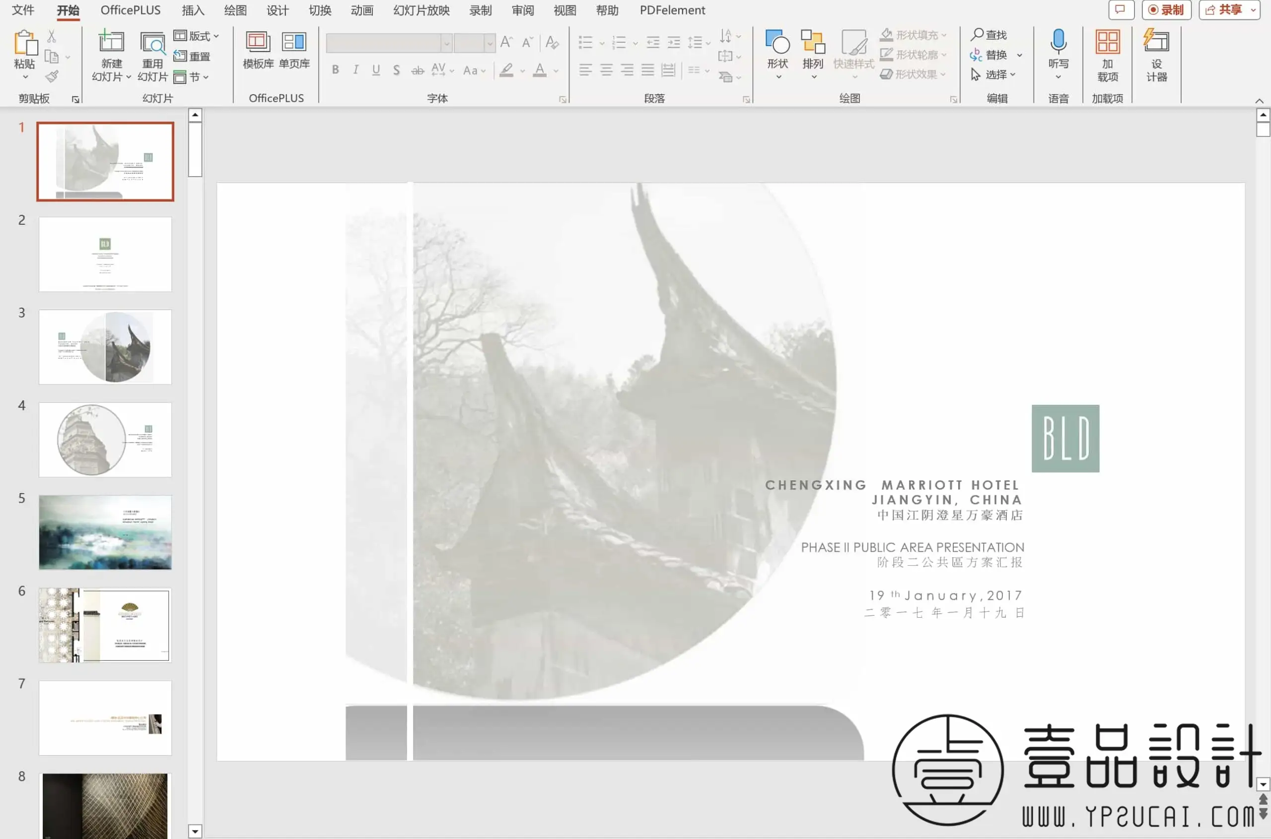Screen dimensions: 1271x839
Task: Switch to the PDFelement tab
Action: tap(672, 10)
